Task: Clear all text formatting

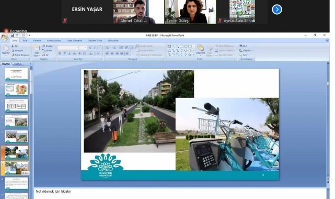Action: [x=100, y=48]
